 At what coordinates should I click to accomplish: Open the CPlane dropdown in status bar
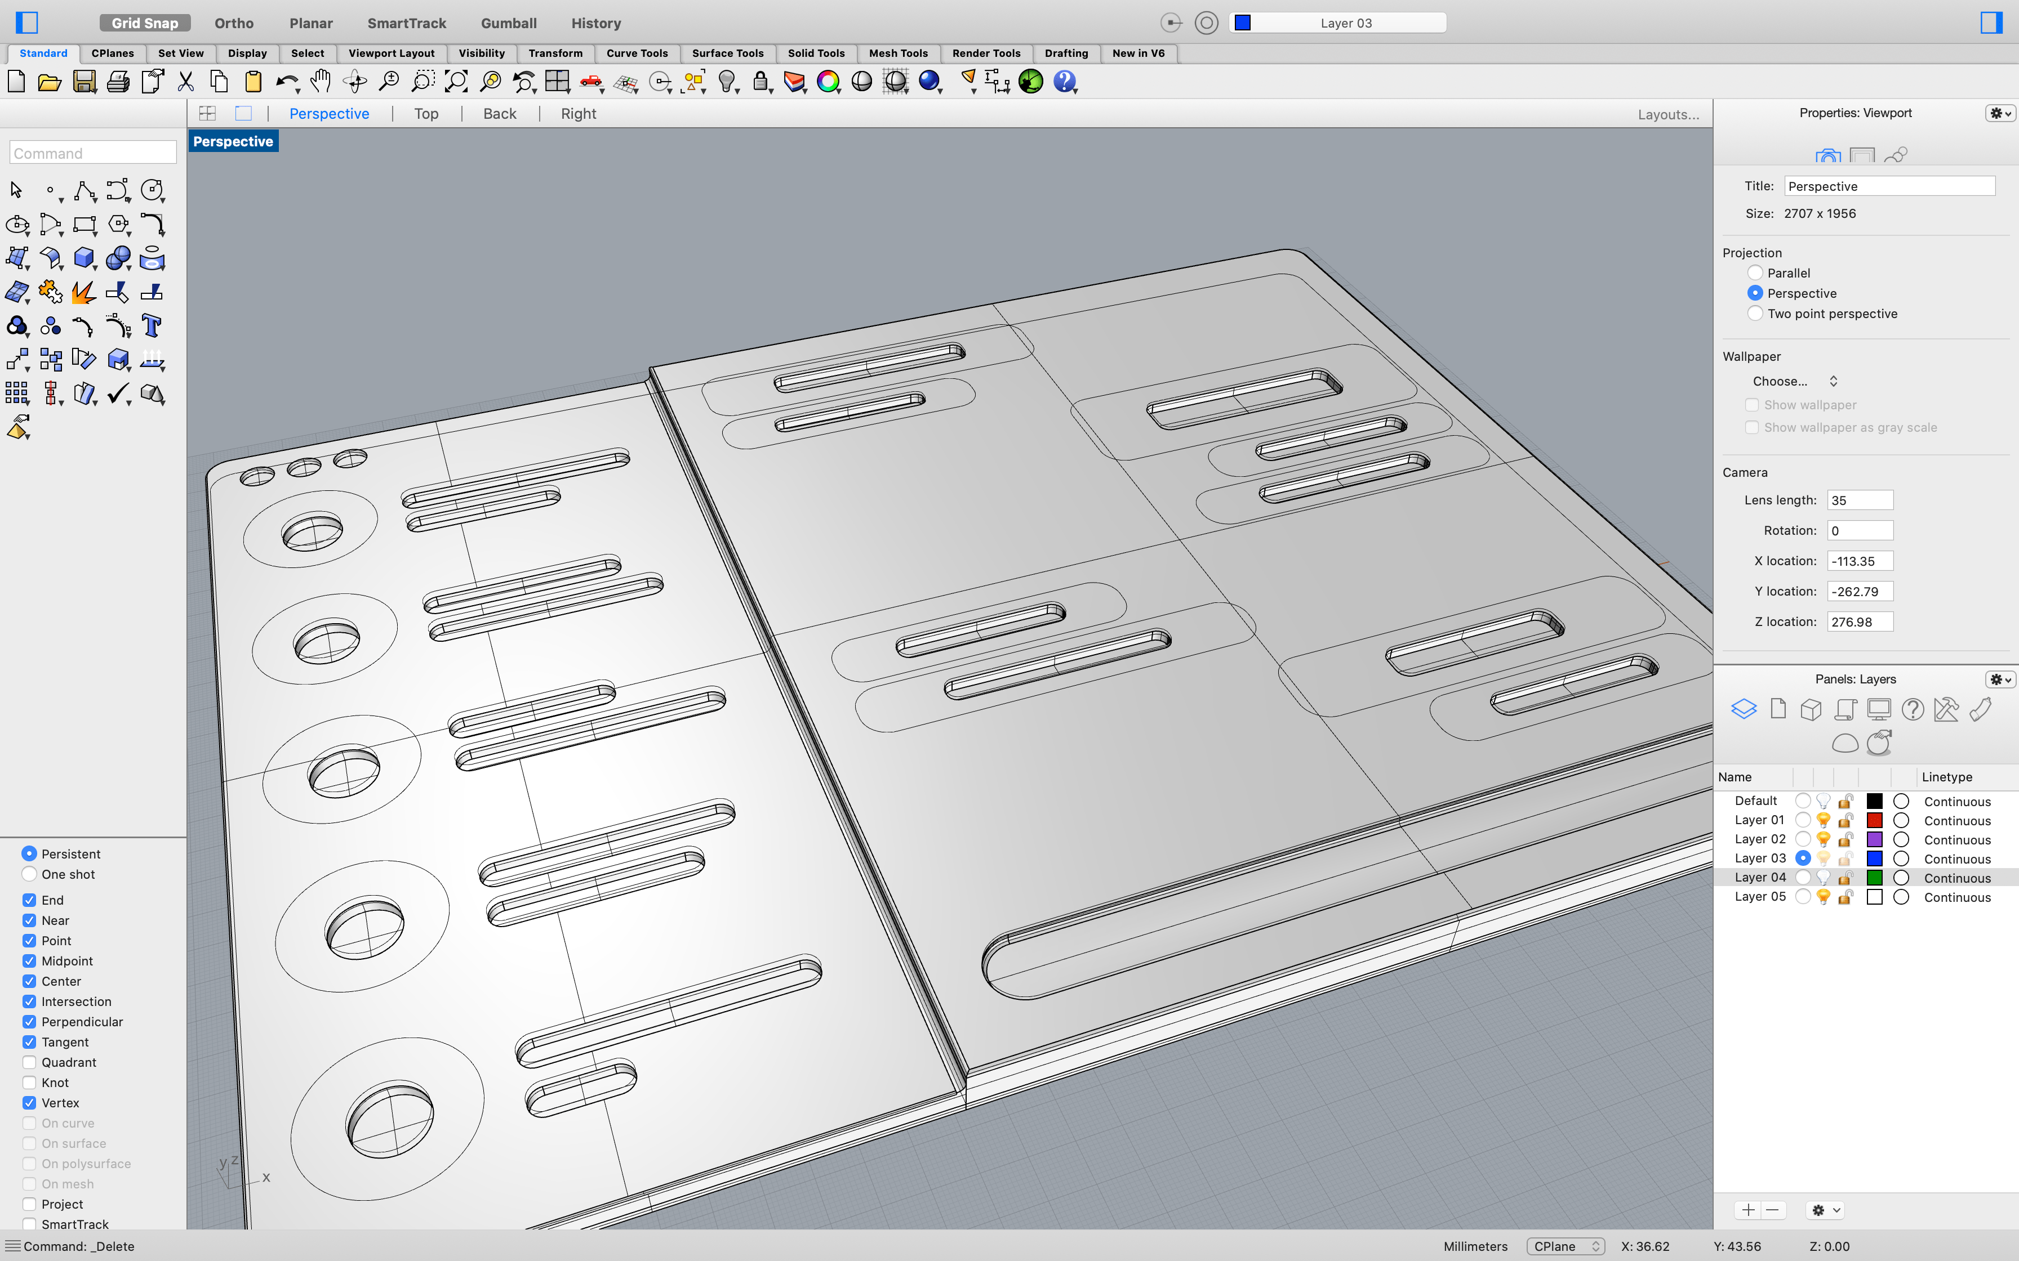[1565, 1246]
